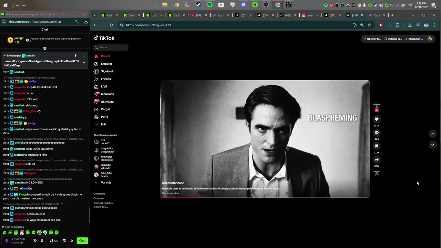
Task: Open Spotify from Windows taskbar
Action: click(210, 5)
